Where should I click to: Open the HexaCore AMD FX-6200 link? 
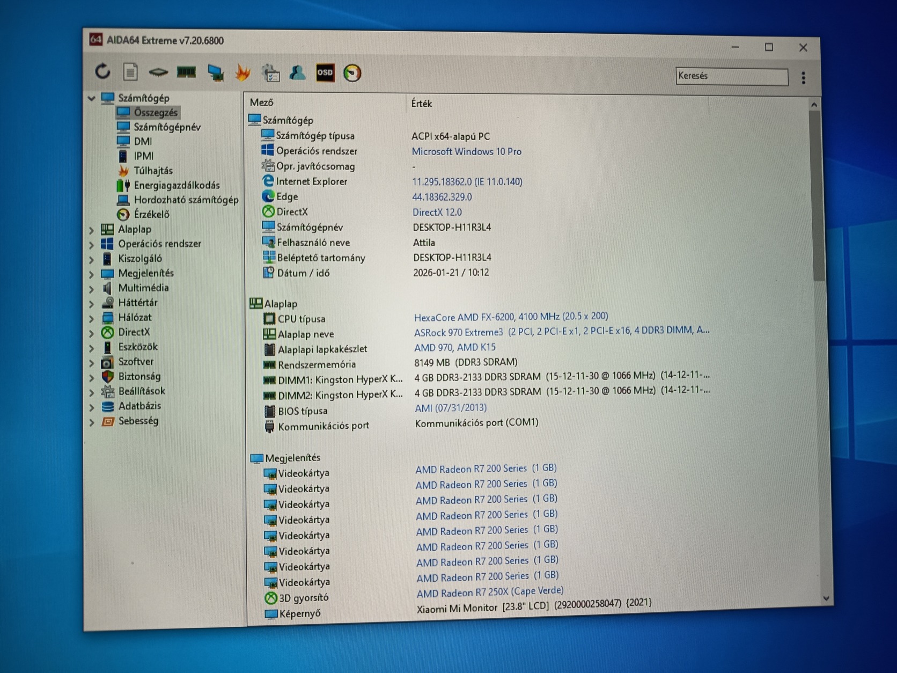point(511,317)
